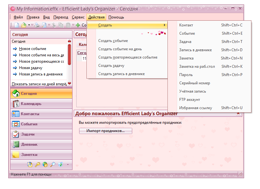Expand the Open file dropdown arrow
The height and width of the screenshot is (189, 260).
click(x=29, y=25)
